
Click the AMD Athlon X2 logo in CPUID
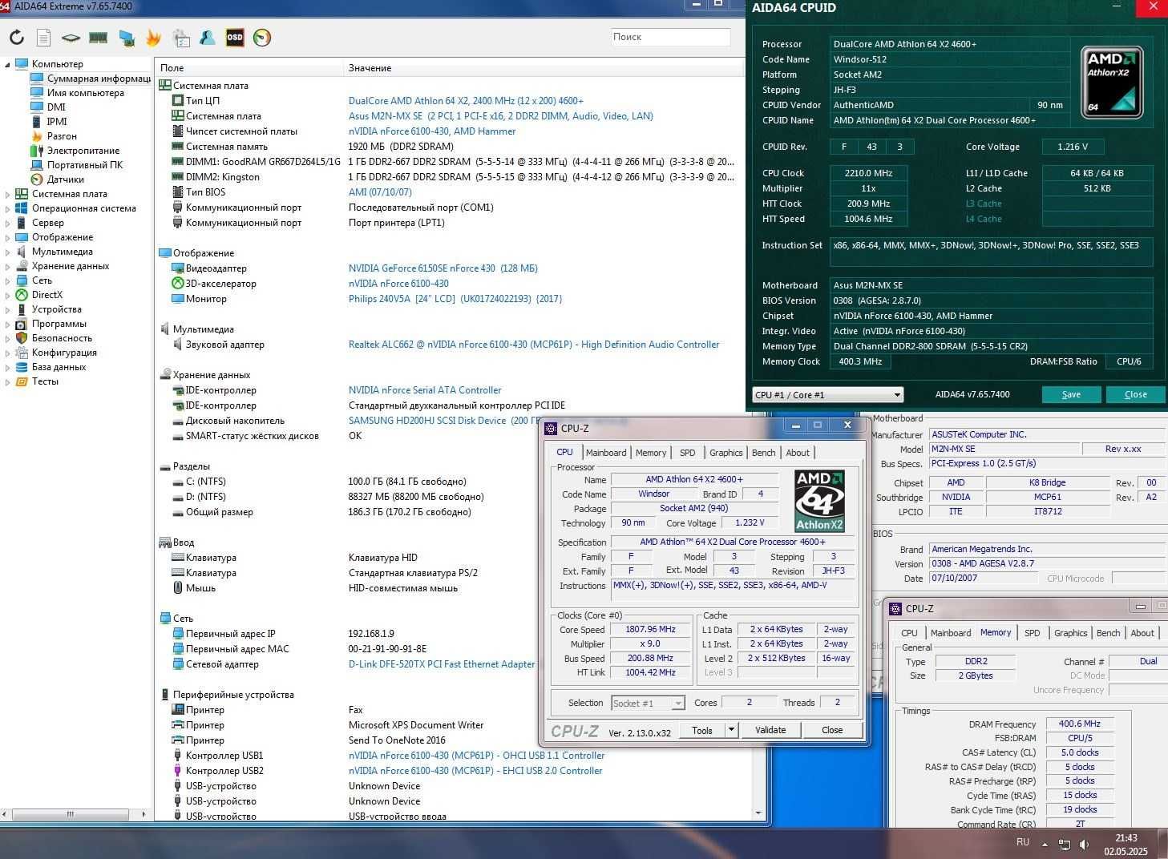point(1112,82)
